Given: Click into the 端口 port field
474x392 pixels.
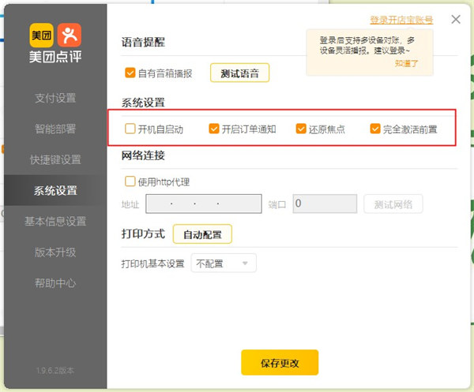Looking at the screenshot, I should click(x=325, y=204).
